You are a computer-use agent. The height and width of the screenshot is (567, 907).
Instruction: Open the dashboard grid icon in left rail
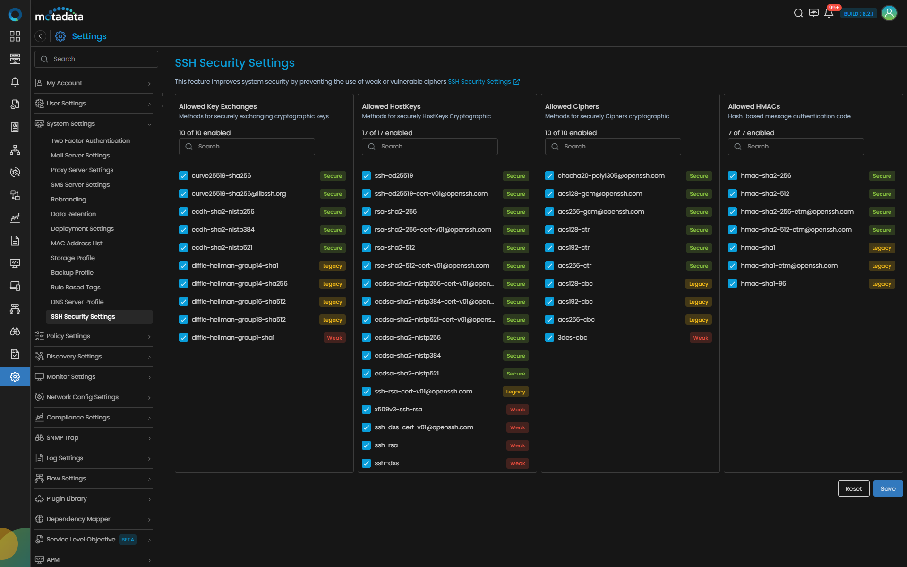[x=15, y=36]
